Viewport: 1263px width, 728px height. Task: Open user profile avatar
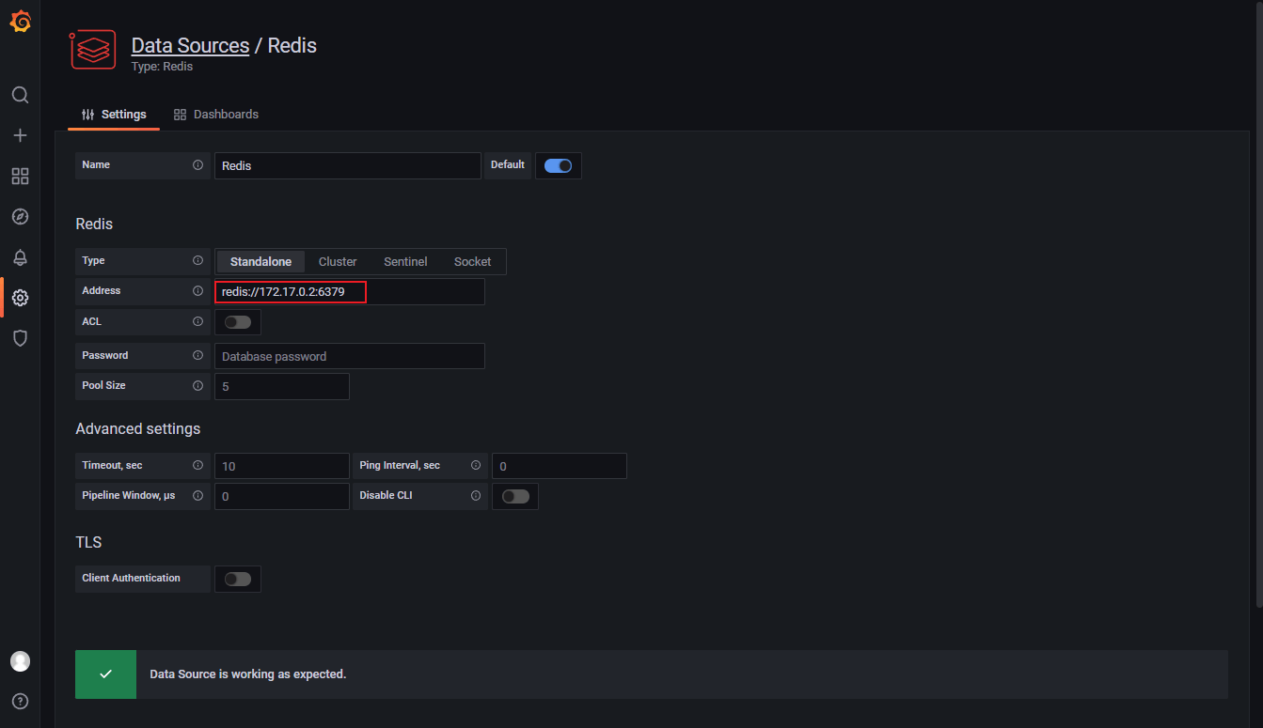coord(20,661)
